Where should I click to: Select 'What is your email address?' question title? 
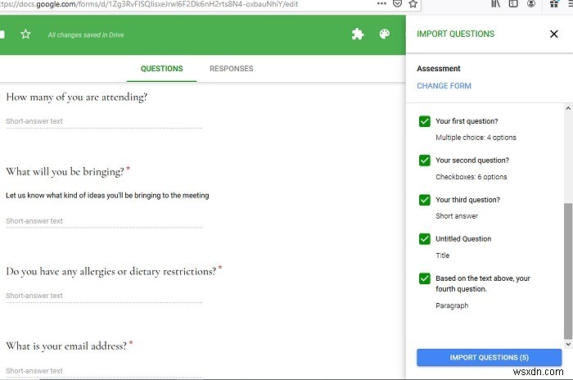(66, 346)
